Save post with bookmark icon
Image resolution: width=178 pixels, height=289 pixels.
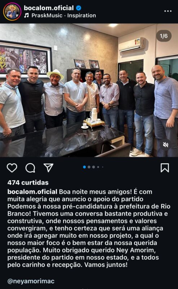tap(165, 168)
